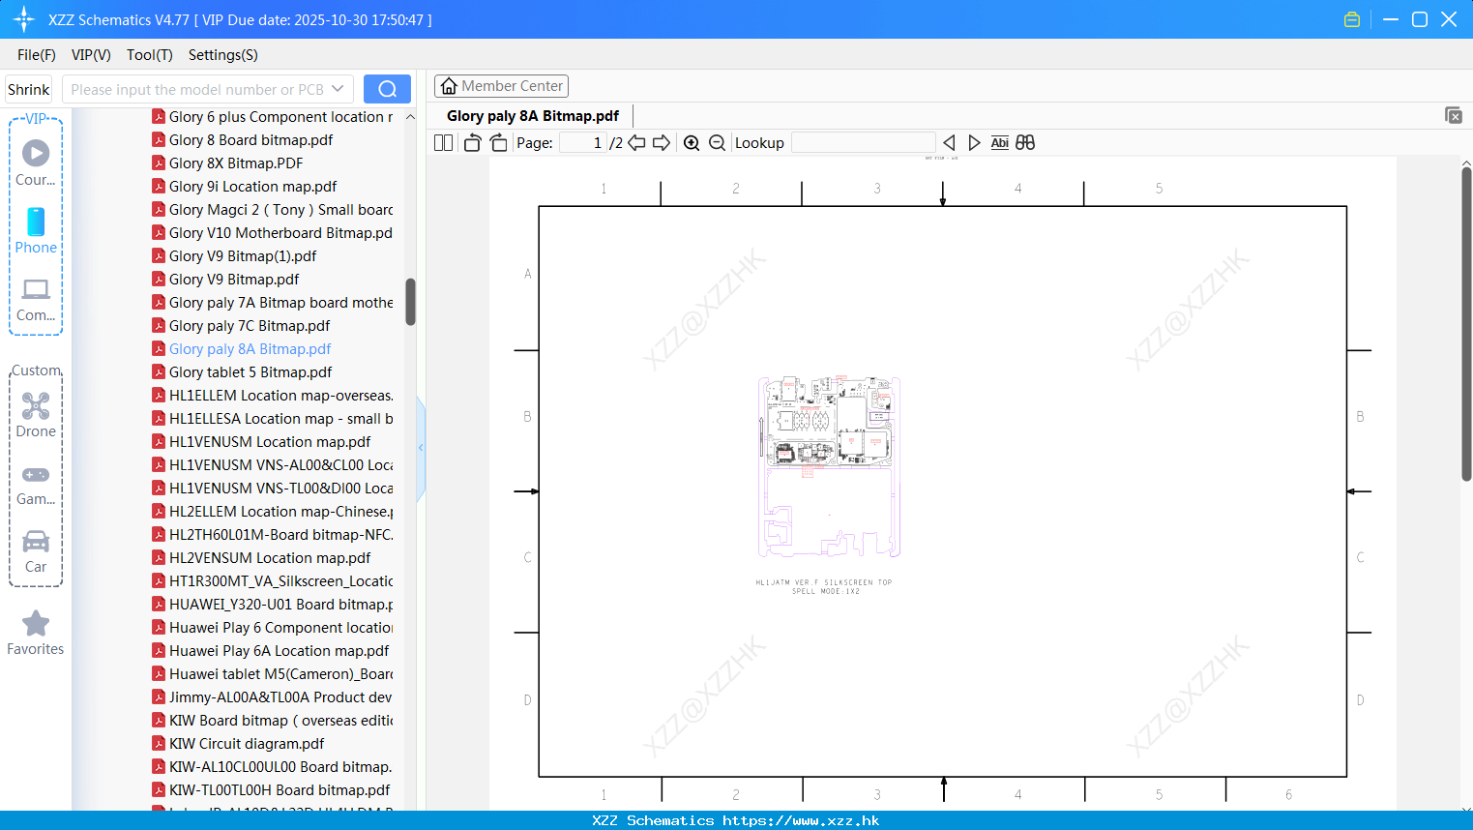Select the Phone category

[x=36, y=231]
